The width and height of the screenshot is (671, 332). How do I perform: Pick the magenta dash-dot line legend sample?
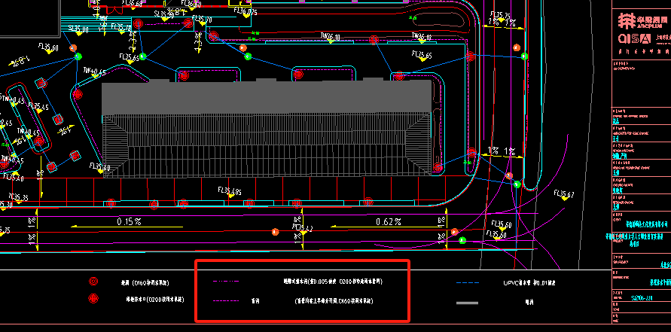tap(226, 282)
